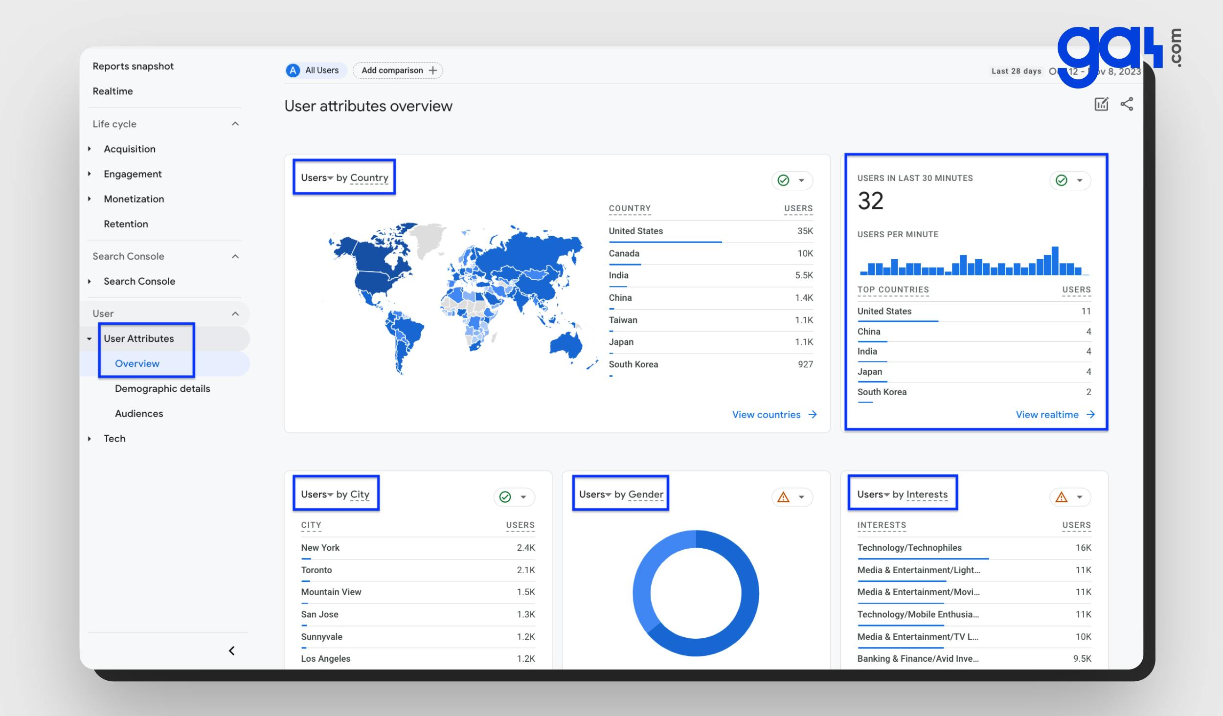Click the arrow icon next to View realtime
This screenshot has height=716, width=1223.
(x=1090, y=414)
